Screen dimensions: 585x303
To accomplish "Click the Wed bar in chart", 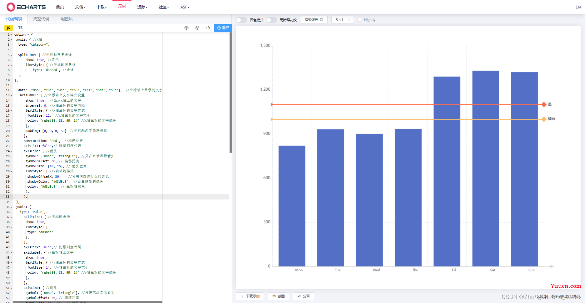I will coord(369,200).
